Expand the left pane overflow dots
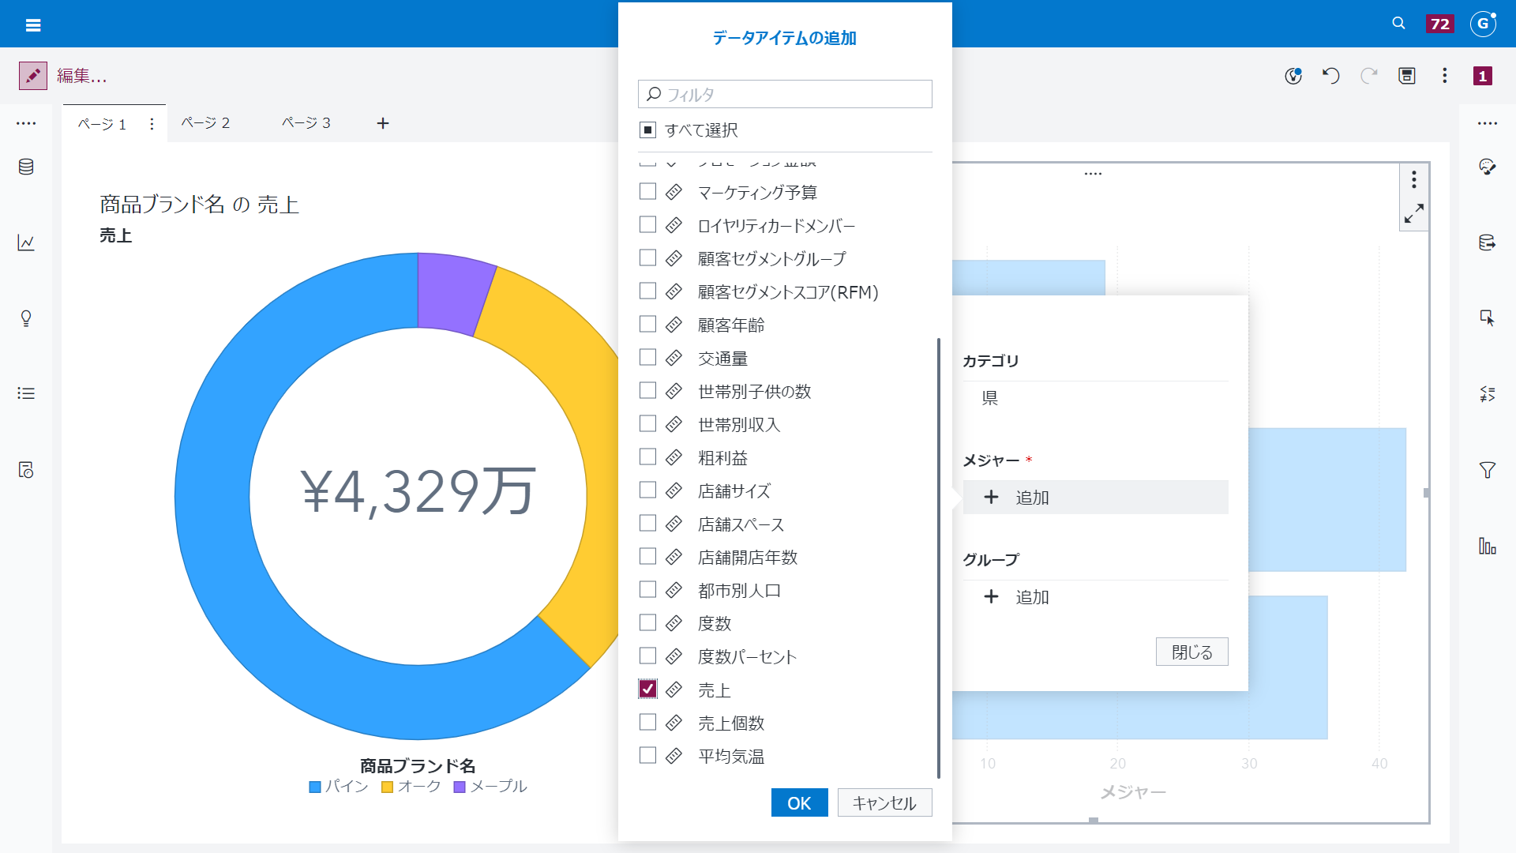1516x853 pixels. (26, 123)
